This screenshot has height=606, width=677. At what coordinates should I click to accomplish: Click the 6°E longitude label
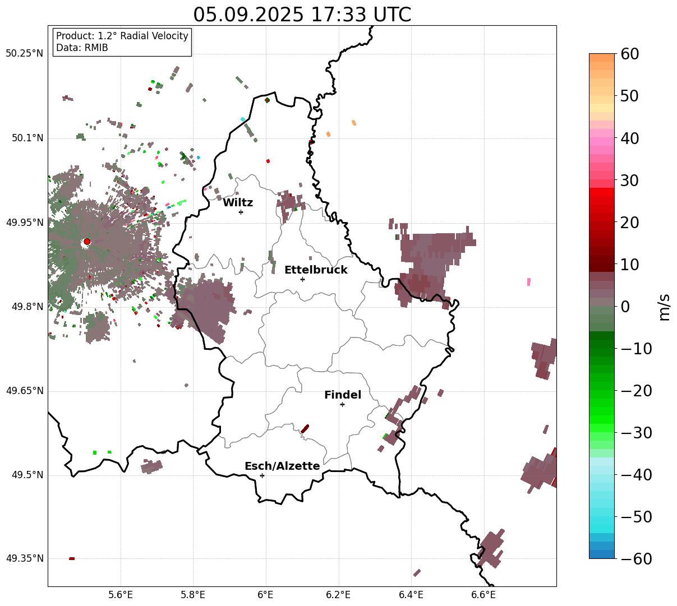click(266, 595)
